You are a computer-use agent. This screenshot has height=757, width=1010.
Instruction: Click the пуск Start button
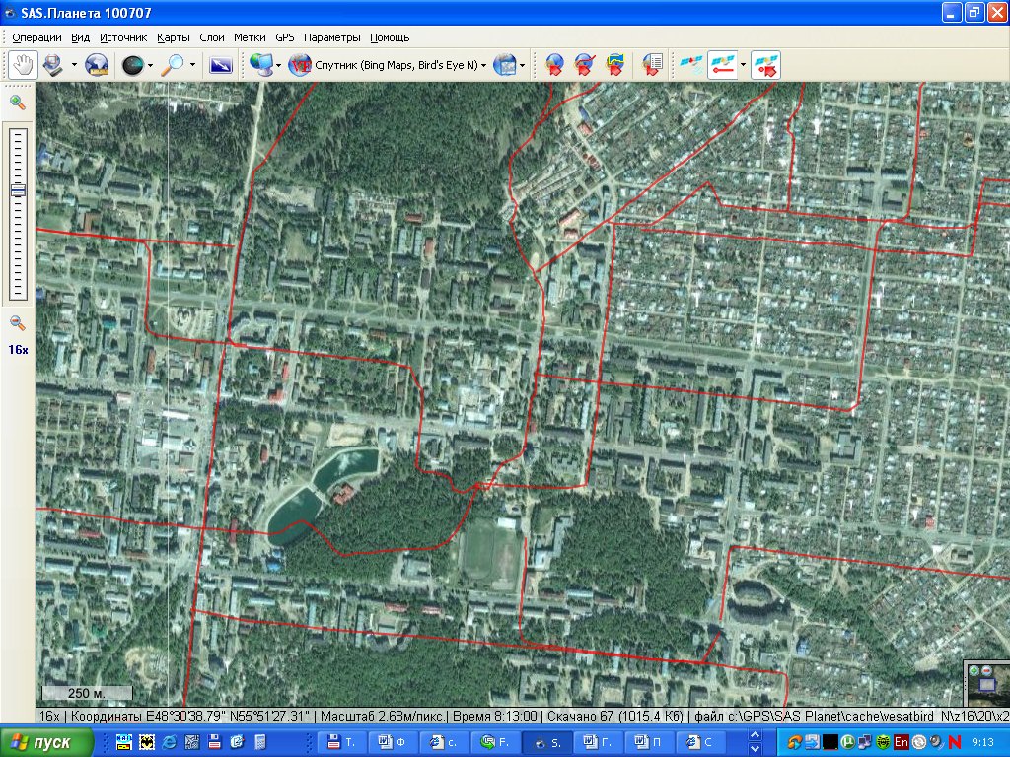point(49,741)
